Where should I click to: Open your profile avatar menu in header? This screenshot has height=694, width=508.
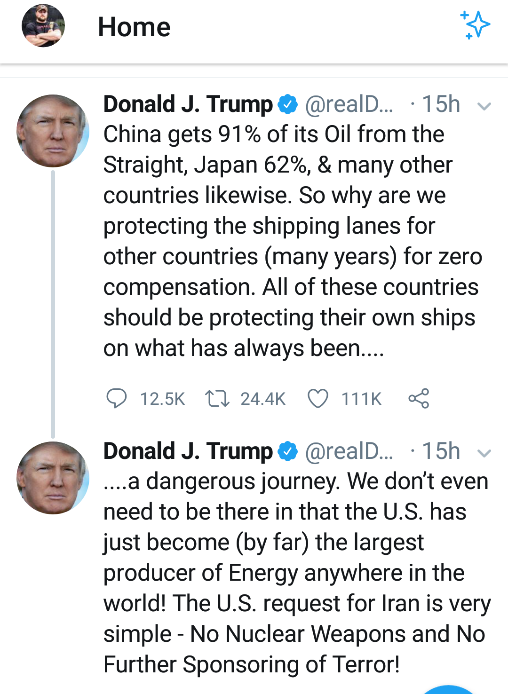point(43,26)
